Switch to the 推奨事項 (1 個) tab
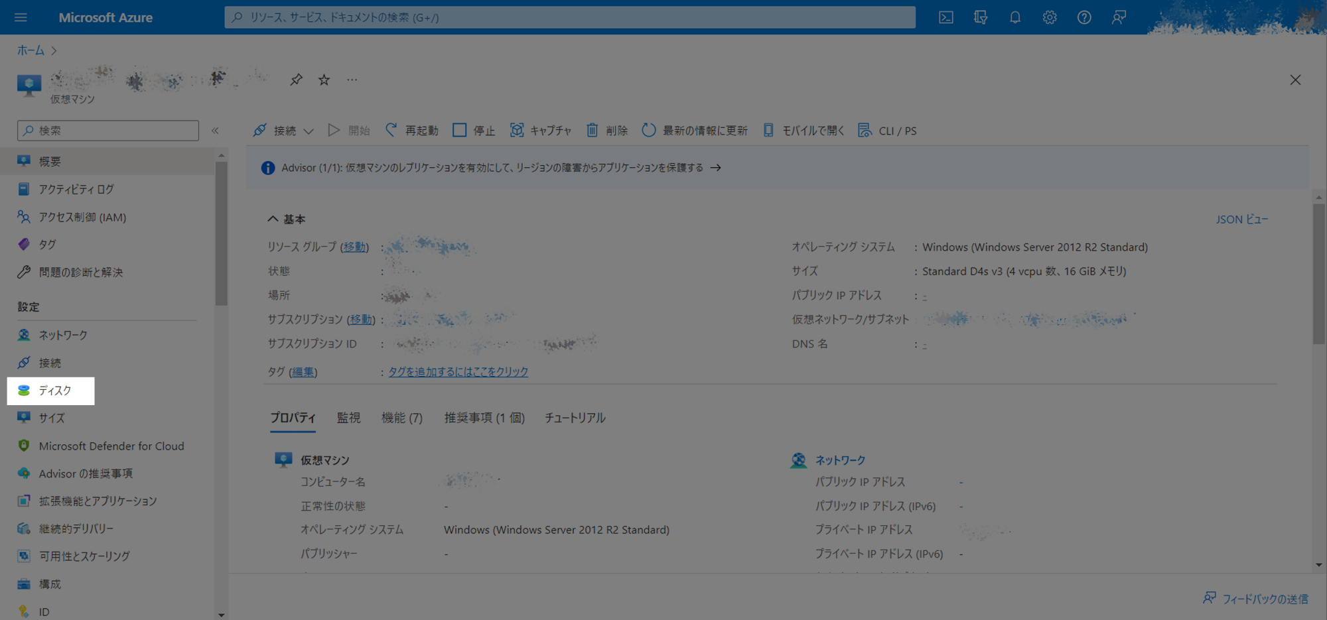Image resolution: width=1327 pixels, height=620 pixels. pyautogui.click(x=484, y=418)
